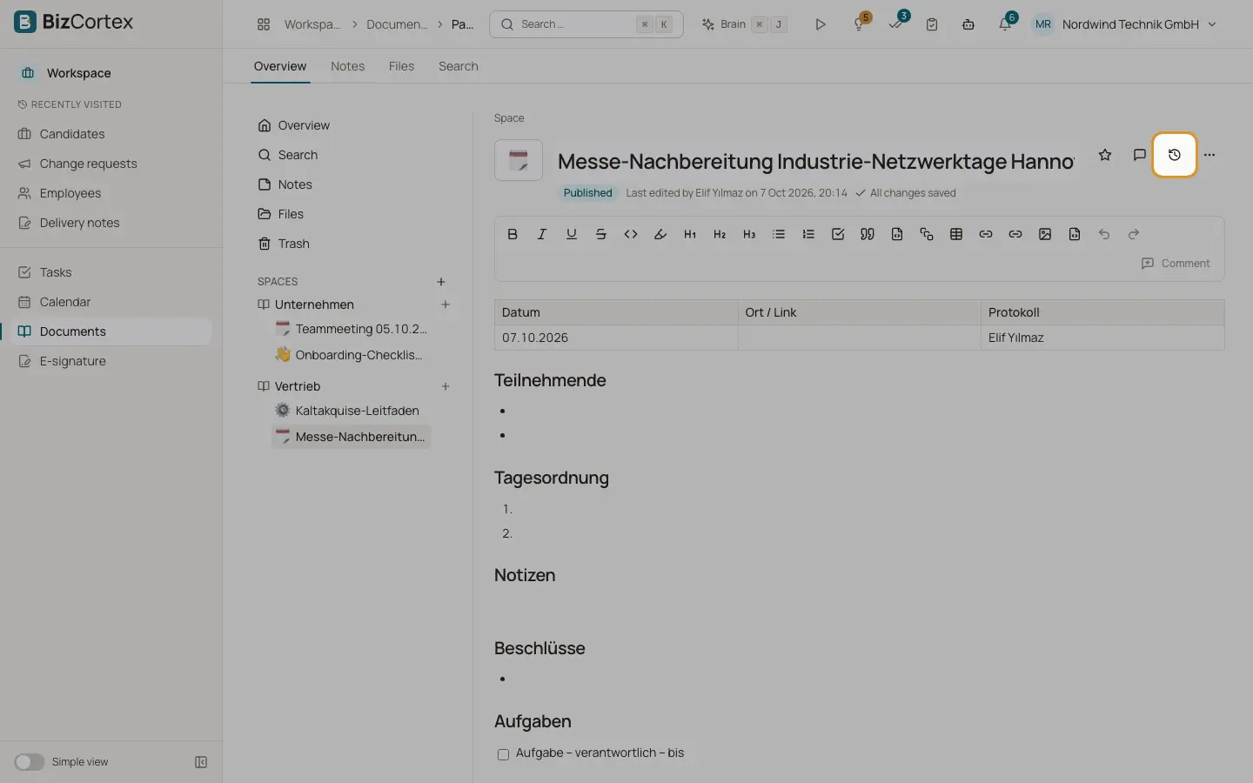Open the document comments panel
1253x783 pixels.
(1140, 155)
